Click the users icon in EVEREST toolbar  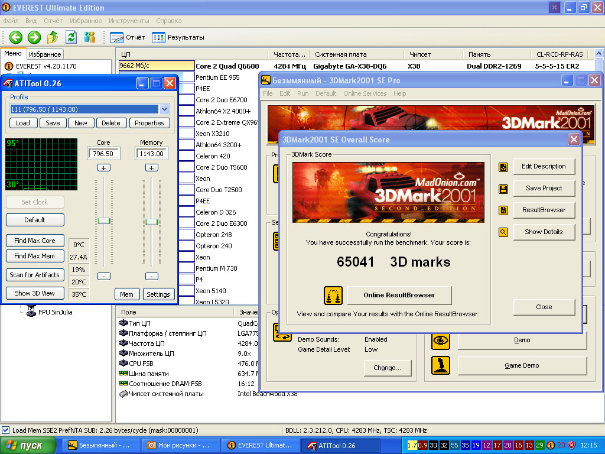(x=90, y=37)
